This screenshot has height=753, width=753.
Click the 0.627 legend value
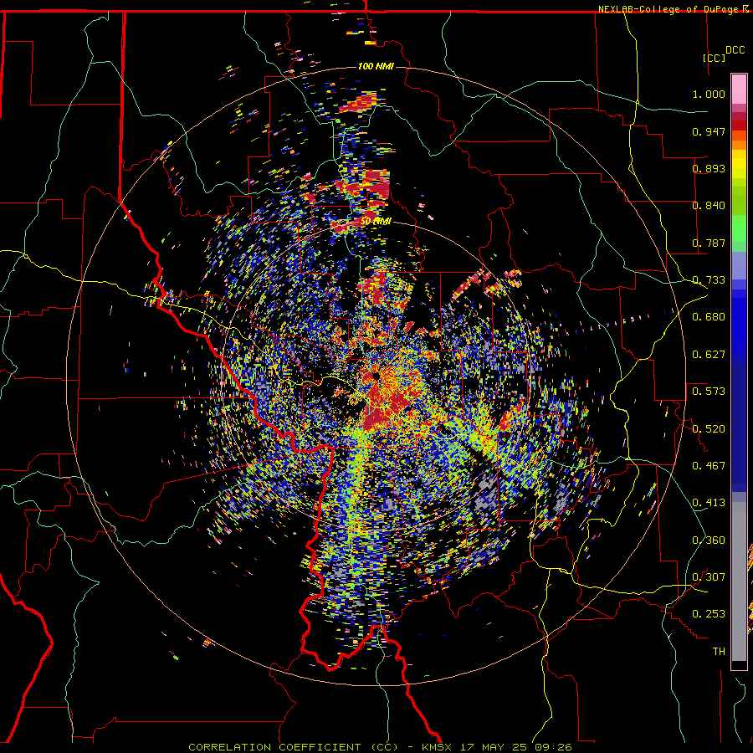point(709,355)
